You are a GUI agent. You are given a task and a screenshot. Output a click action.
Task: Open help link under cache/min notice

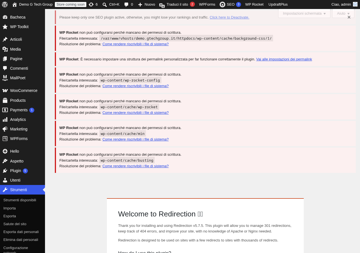click(136, 139)
